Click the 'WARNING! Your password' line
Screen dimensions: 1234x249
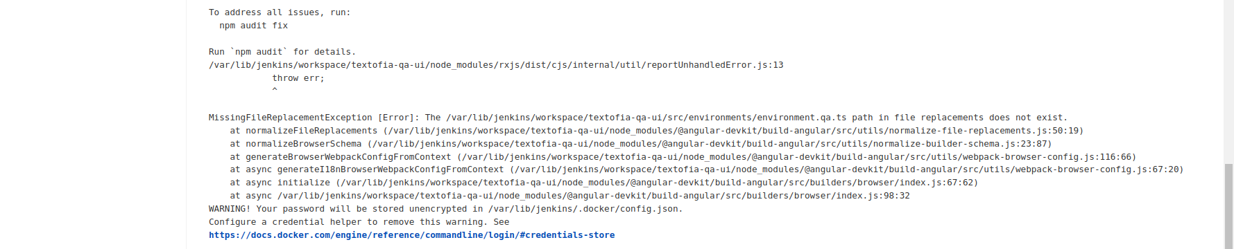(446, 209)
